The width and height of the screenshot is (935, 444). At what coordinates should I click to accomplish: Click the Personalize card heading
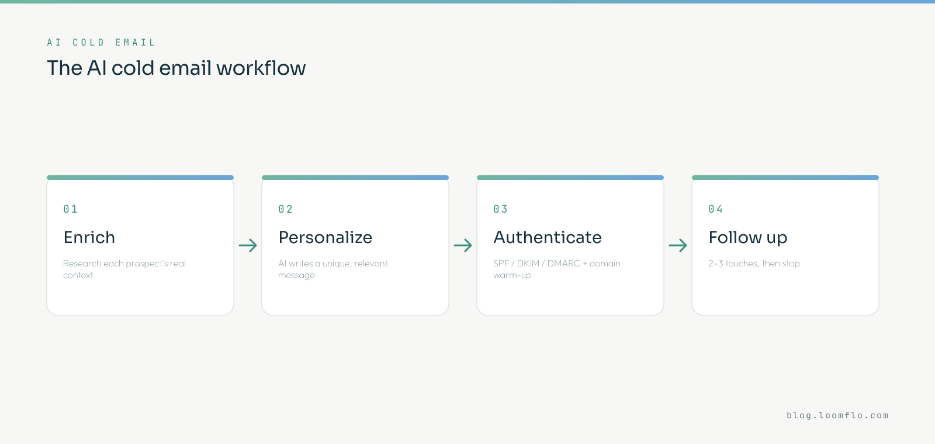(x=325, y=237)
